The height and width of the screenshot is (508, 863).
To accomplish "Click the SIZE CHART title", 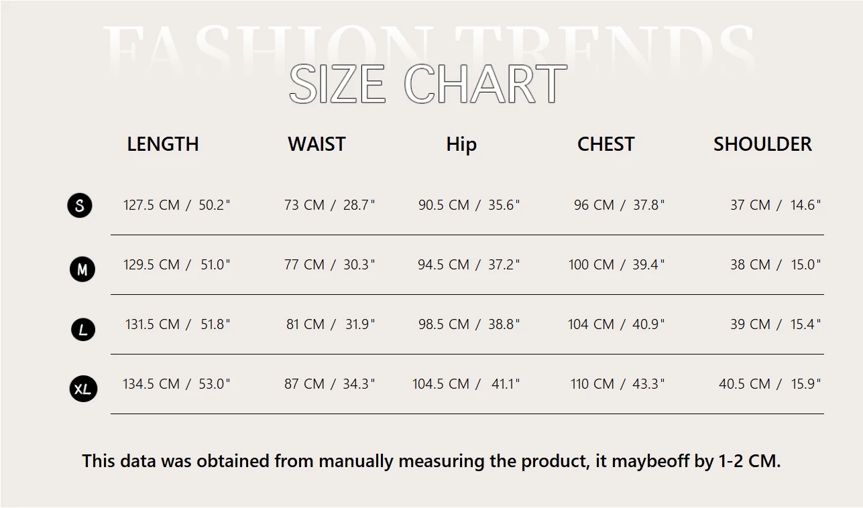I will [x=428, y=84].
